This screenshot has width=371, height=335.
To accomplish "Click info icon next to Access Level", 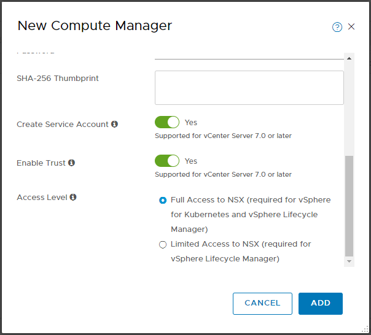I will pyautogui.click(x=73, y=197).
